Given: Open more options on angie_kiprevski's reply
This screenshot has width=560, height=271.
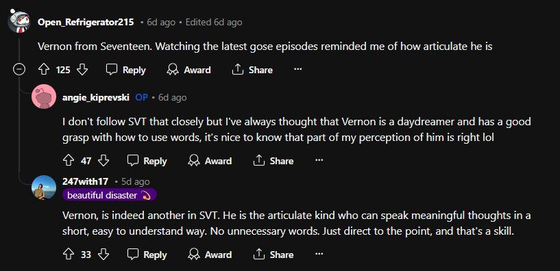Looking at the screenshot, I should (319, 160).
